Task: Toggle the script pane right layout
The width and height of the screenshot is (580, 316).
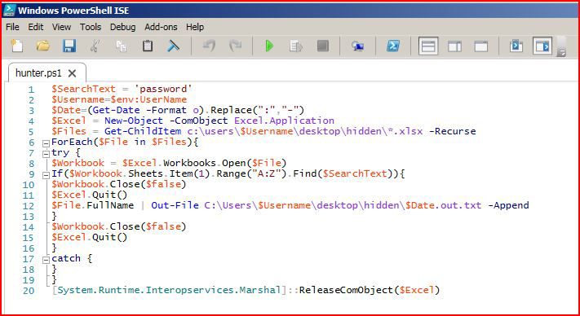Action: (454, 46)
